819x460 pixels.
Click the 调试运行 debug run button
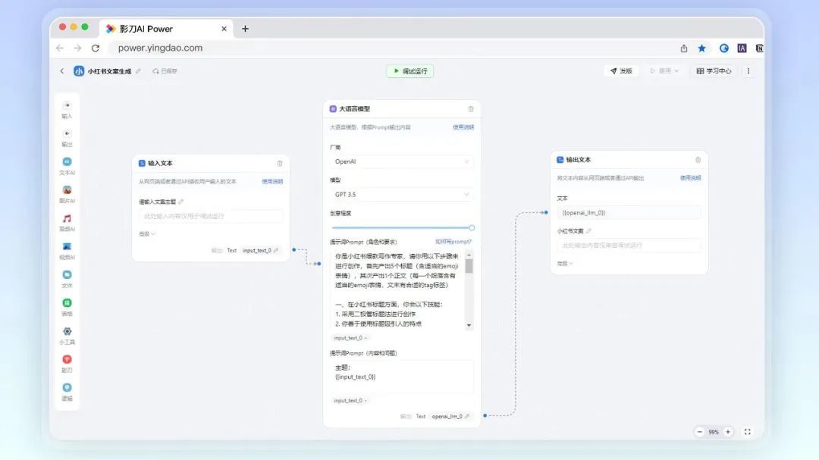(x=410, y=71)
